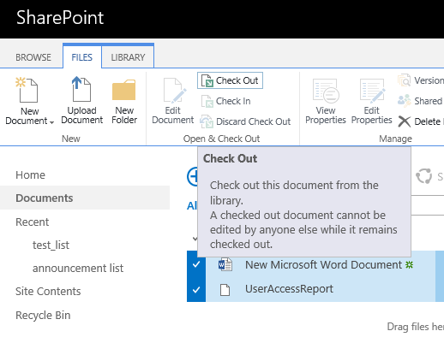This screenshot has width=444, height=337.
Task: Click the Upload Document icon
Action: pos(81,89)
